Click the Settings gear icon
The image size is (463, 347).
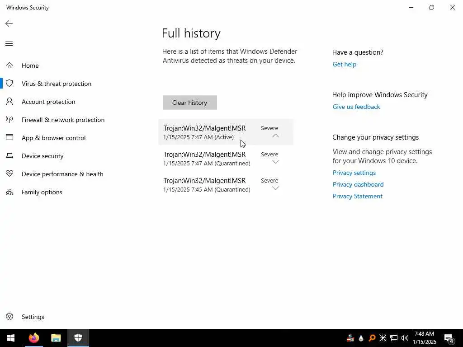pos(9,316)
